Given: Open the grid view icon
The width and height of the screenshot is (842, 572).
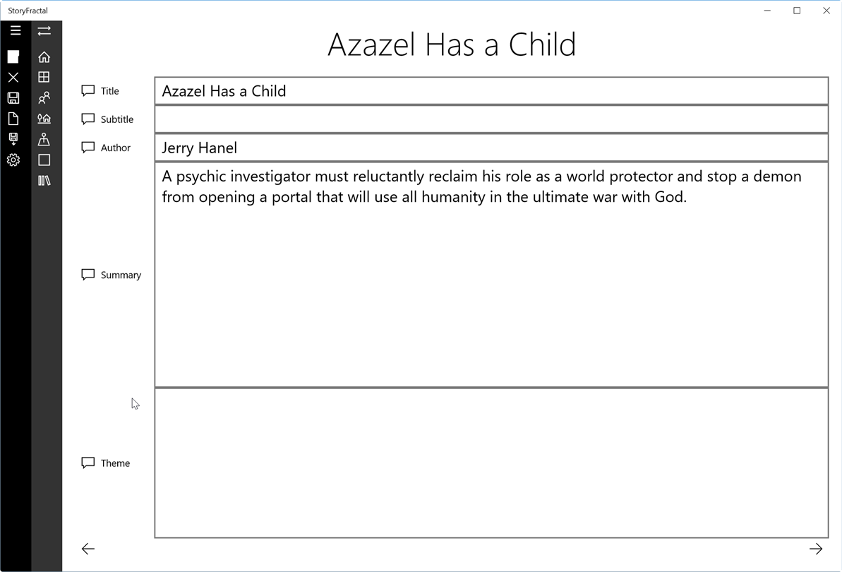Looking at the screenshot, I should (x=44, y=77).
